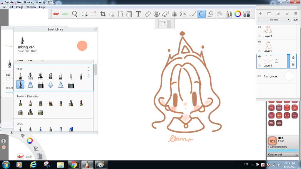
Task: Click the green Redo arrow in the toolbar
Action: (65, 14)
